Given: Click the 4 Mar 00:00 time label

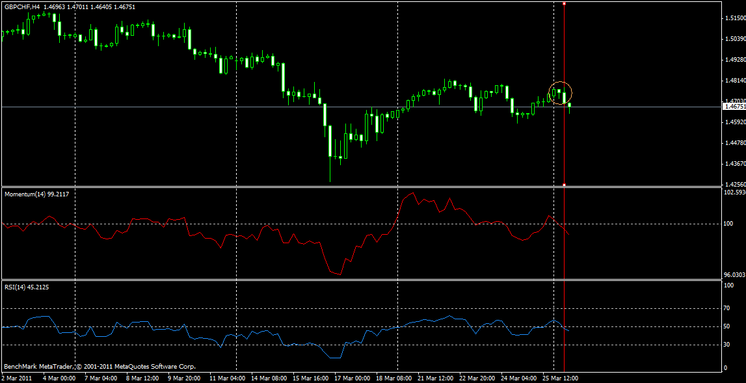Looking at the screenshot, I should (59, 378).
